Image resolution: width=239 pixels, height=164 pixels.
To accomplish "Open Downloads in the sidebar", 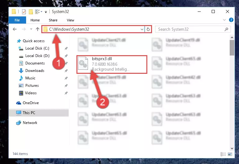I will tap(31, 71).
